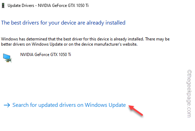Image resolution: width=195 pixels, height=131 pixels.
Task: Click the heading about best drivers already installed
Action: [63, 23]
